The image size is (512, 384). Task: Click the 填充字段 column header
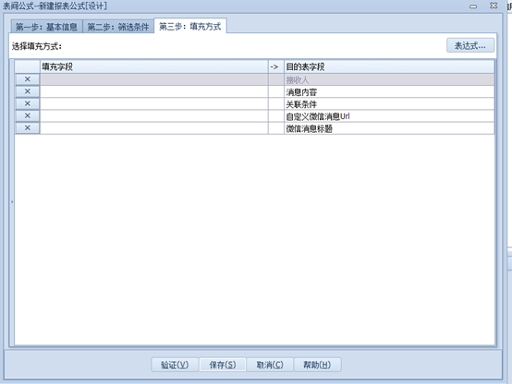(154, 66)
